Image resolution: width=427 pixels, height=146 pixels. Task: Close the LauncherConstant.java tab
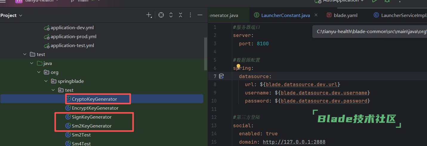pyautogui.click(x=316, y=15)
